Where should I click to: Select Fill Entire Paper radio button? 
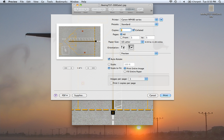(125, 72)
